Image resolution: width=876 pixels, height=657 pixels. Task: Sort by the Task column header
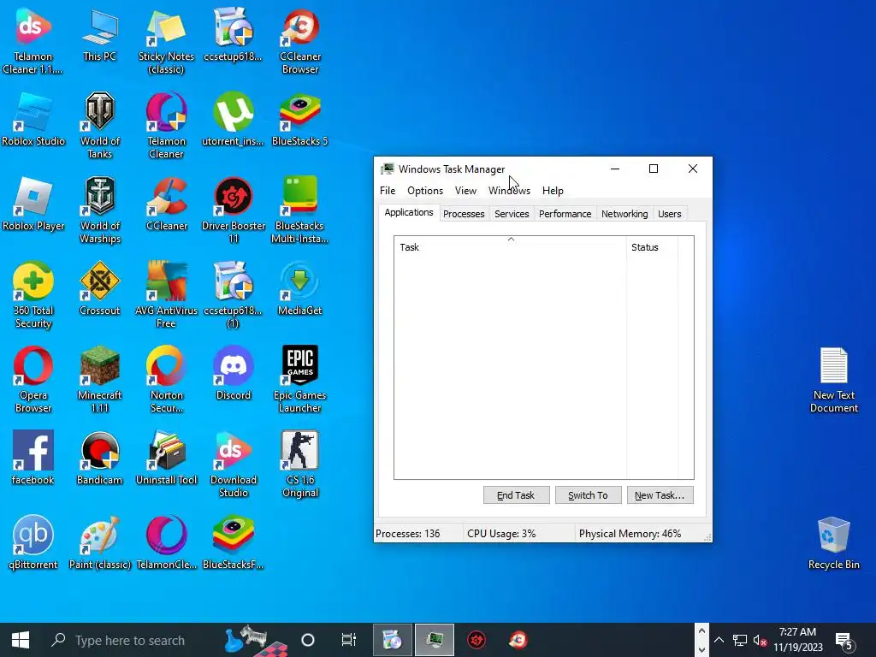tap(511, 247)
